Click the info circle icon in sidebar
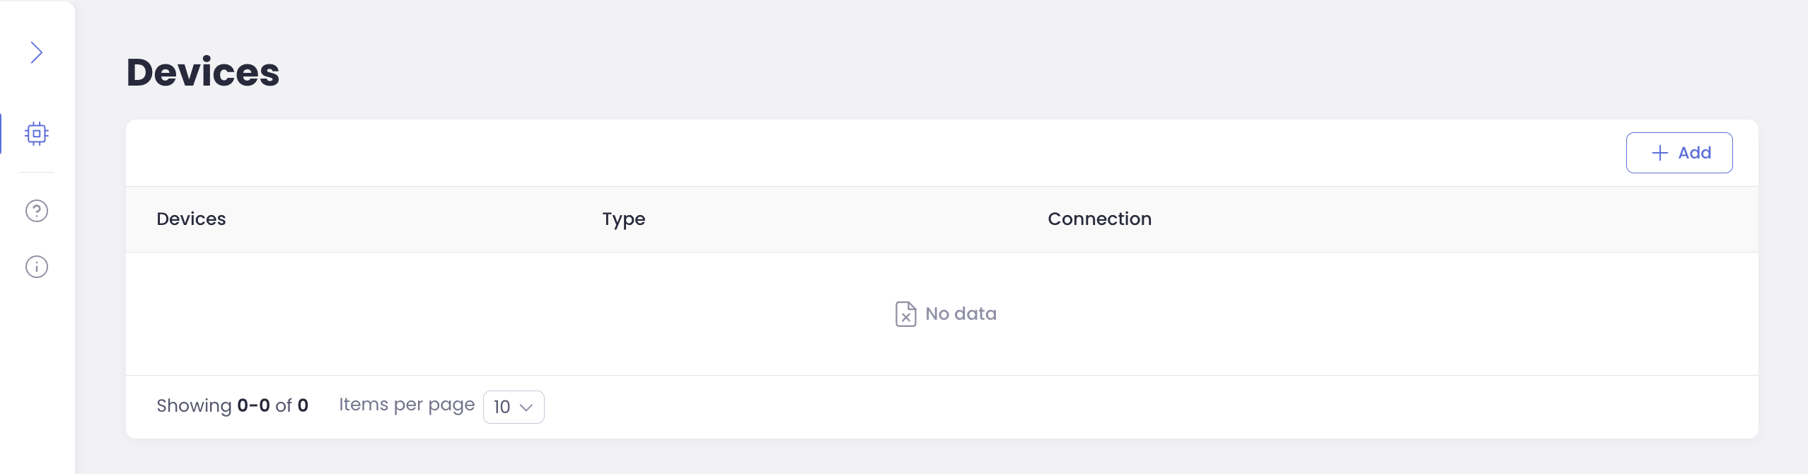 (x=37, y=267)
